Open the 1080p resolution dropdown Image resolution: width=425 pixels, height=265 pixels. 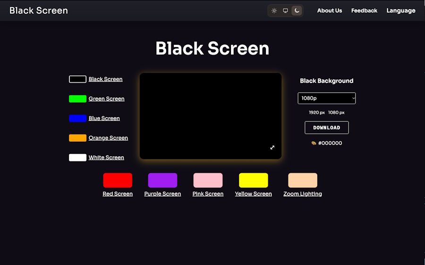coord(327,98)
